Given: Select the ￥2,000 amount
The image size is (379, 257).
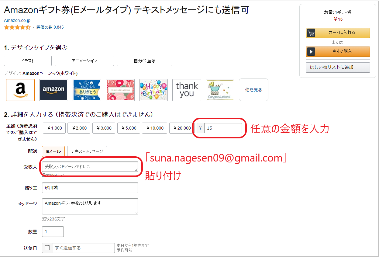Looking at the screenshot, I should 79,128.
